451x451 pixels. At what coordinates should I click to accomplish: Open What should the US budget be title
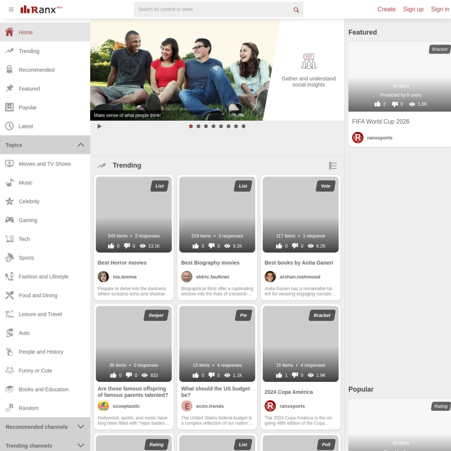click(215, 391)
